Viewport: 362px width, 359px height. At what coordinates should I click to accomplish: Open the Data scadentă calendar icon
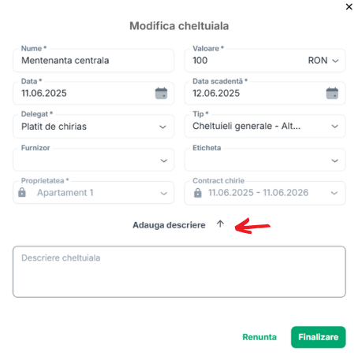332,94
